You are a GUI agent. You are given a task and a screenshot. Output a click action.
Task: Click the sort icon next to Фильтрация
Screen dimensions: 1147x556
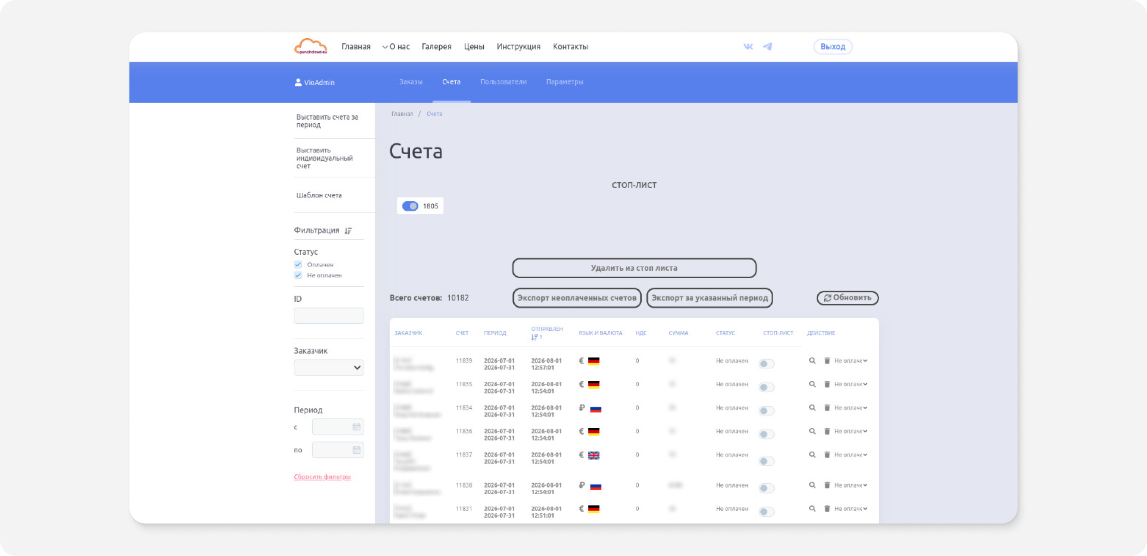[x=348, y=230]
